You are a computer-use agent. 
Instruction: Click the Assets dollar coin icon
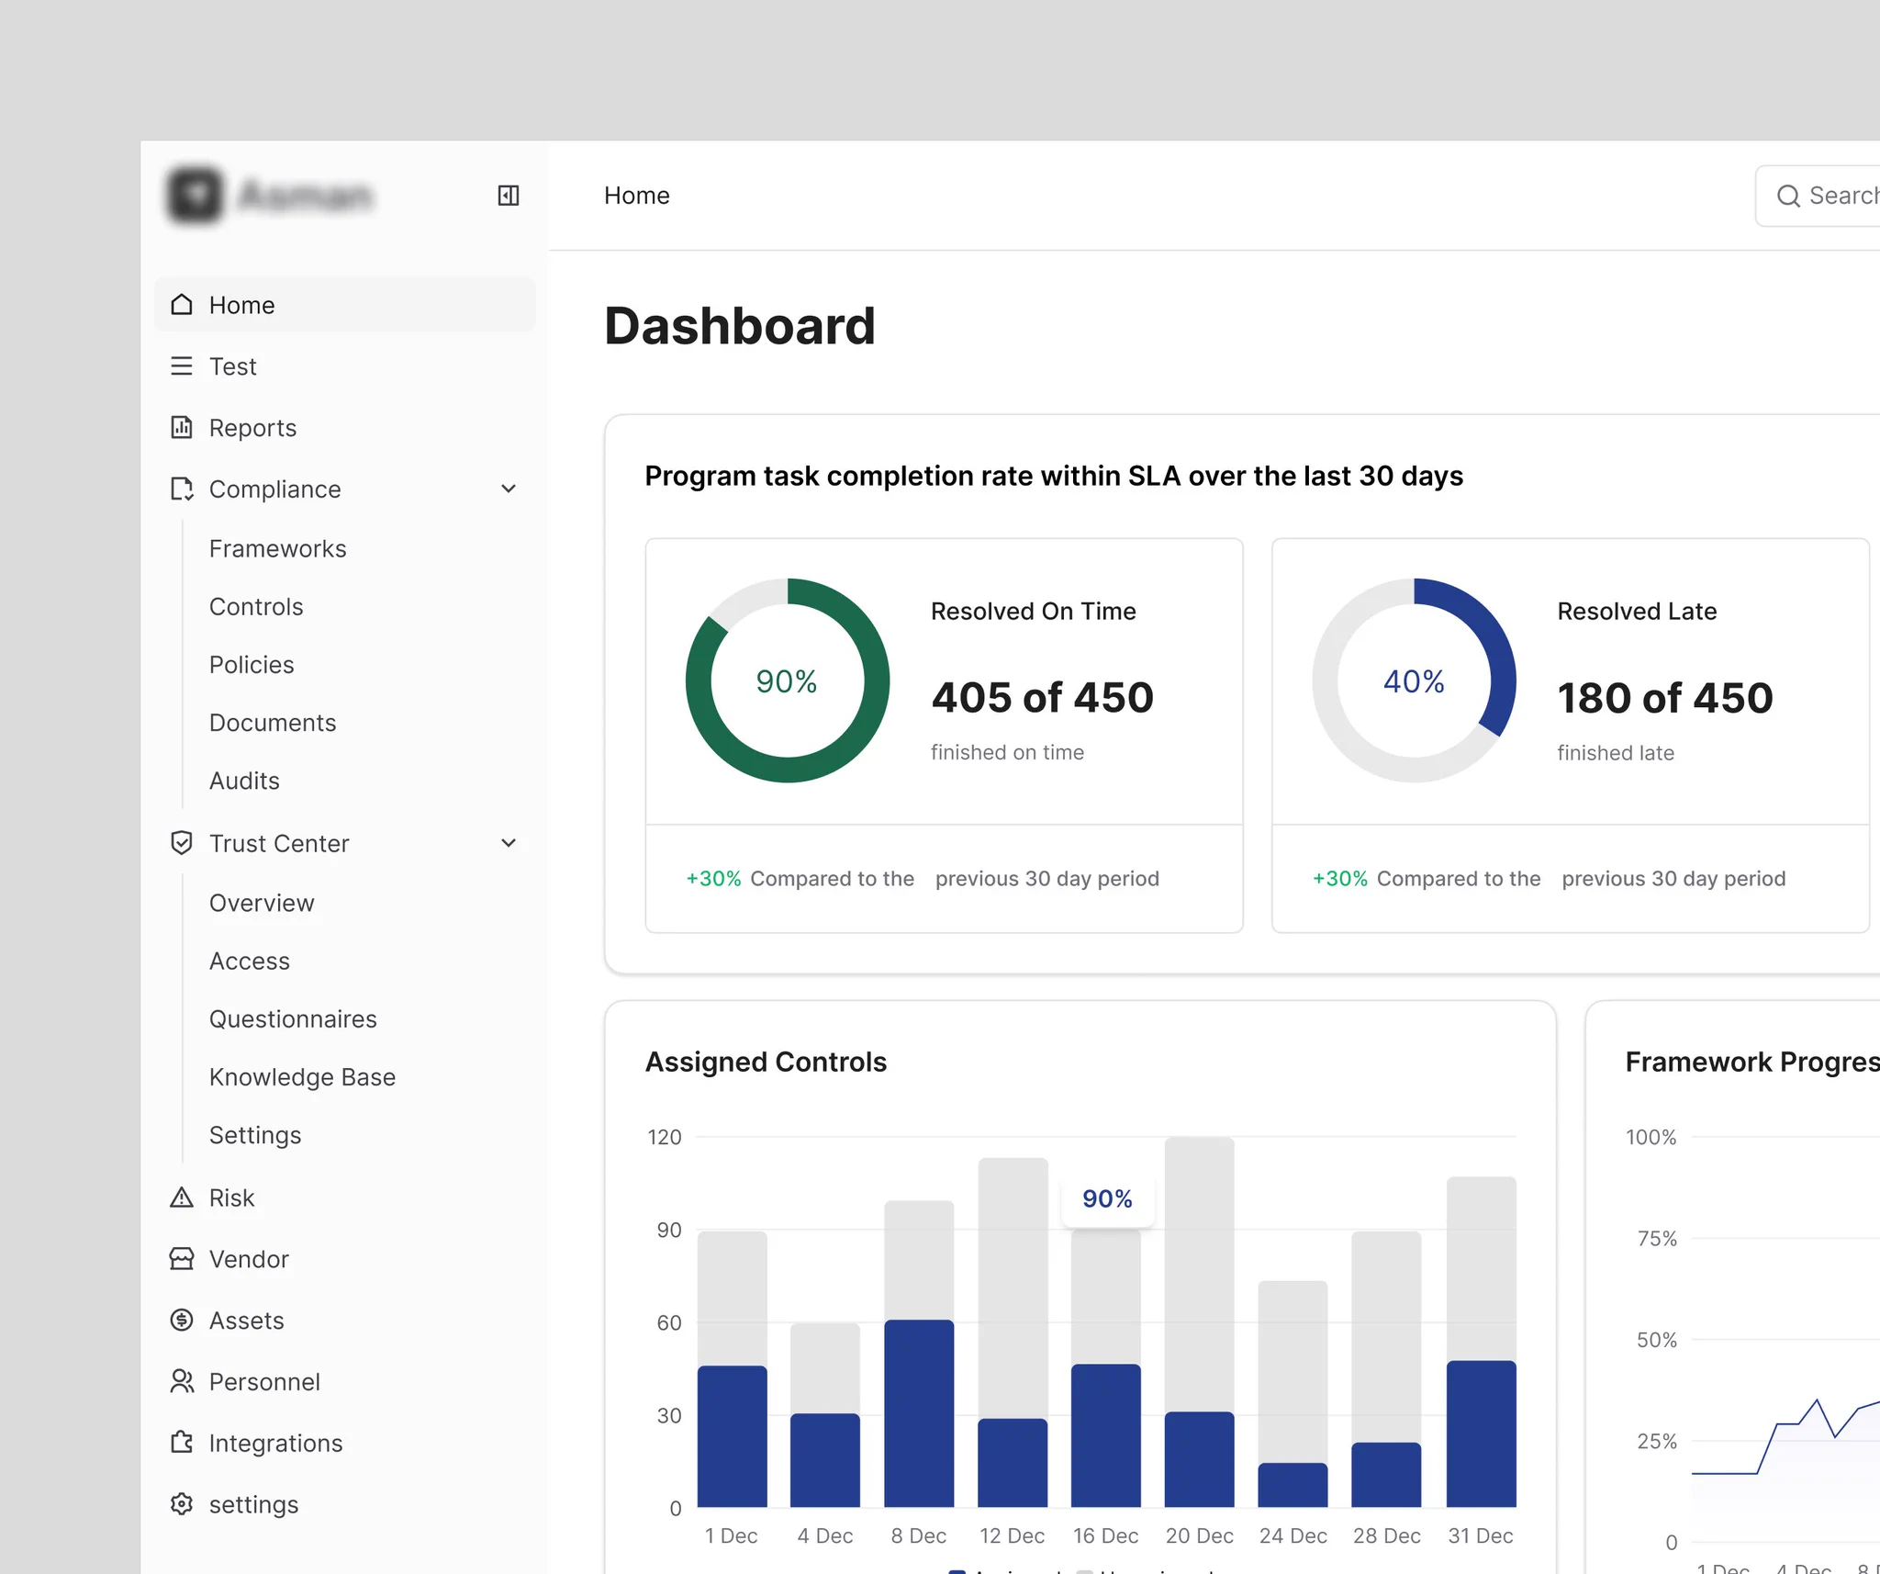coord(182,1320)
